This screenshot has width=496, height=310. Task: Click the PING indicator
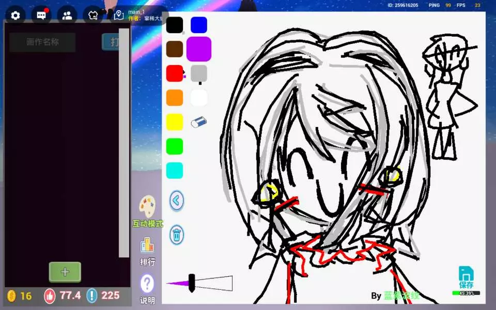(440, 5)
